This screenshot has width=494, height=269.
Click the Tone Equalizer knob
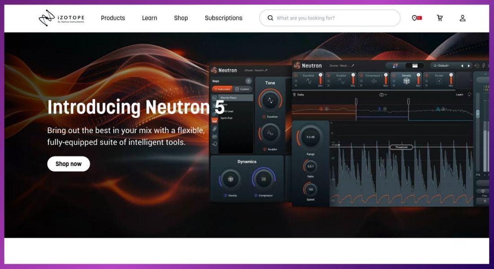[x=270, y=101]
